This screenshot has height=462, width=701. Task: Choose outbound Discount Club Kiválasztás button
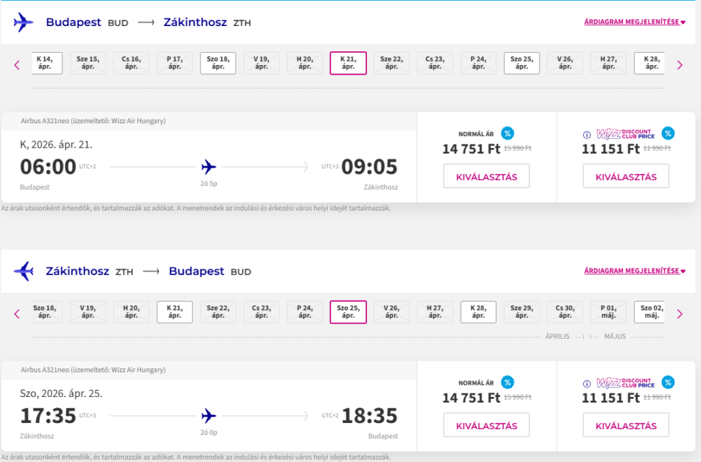(x=626, y=177)
